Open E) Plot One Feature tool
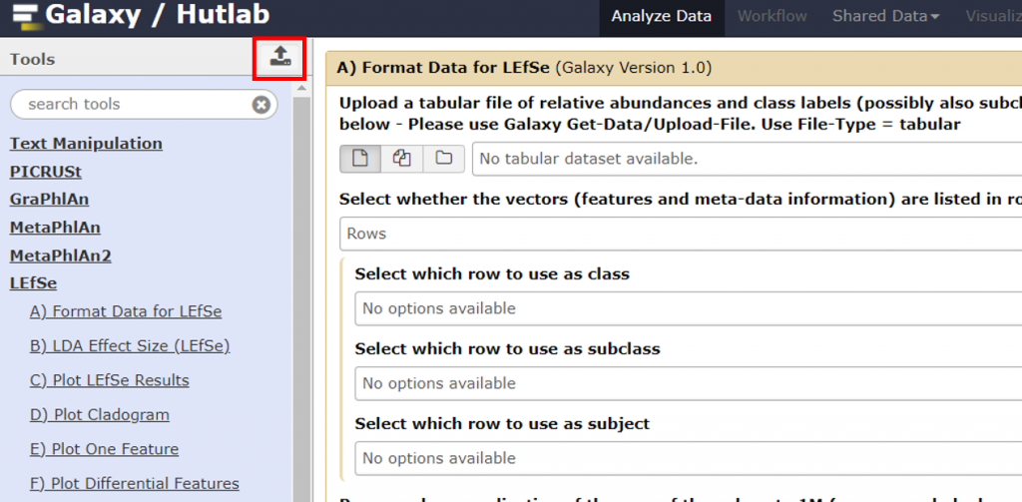Image resolution: width=1022 pixels, height=502 pixels. point(104,449)
